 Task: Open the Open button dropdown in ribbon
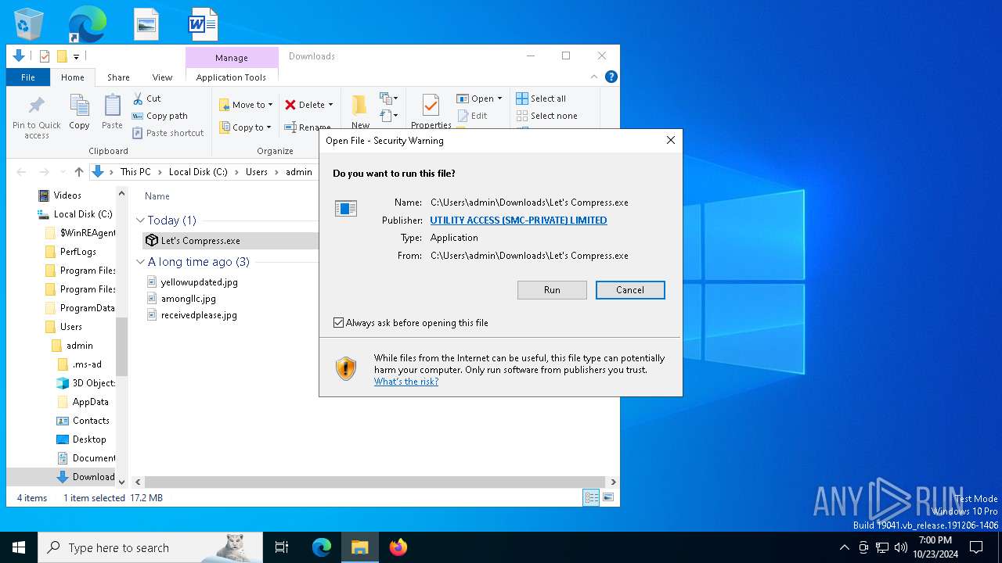click(x=499, y=99)
